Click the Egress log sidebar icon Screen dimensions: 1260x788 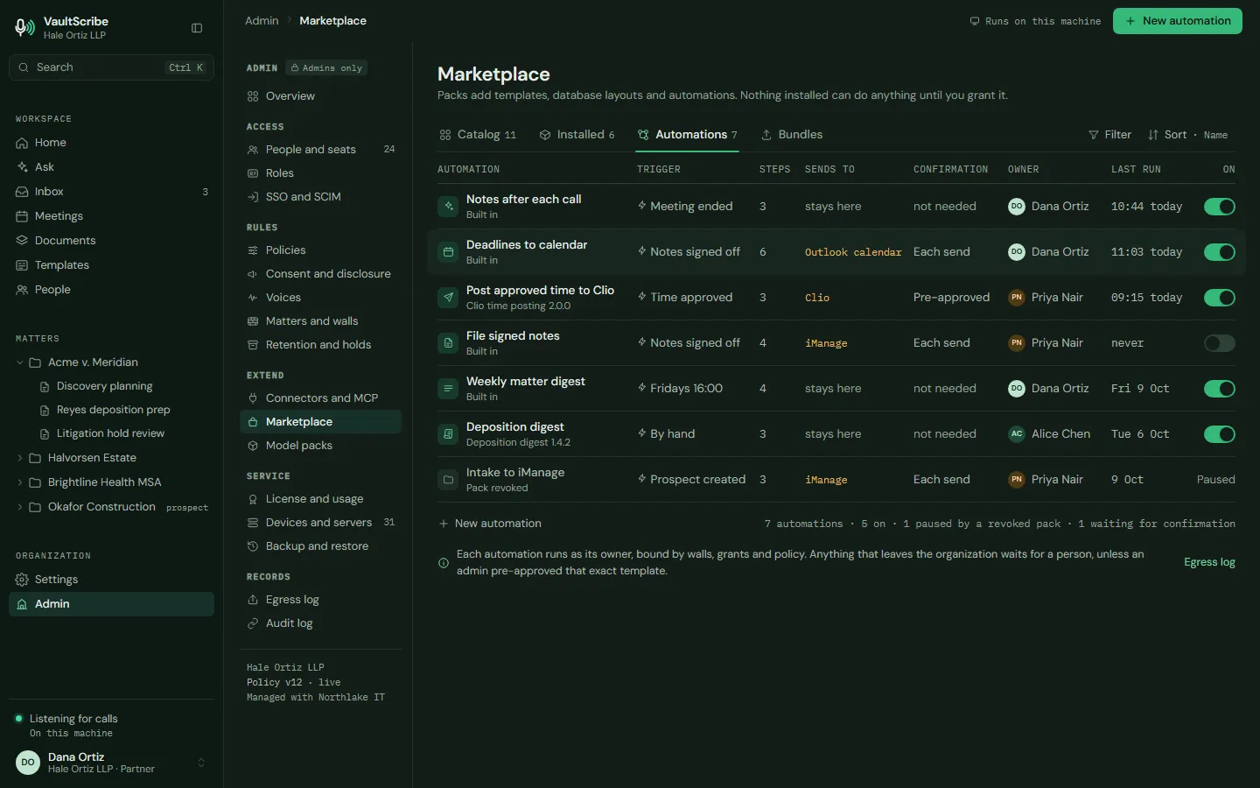coord(253,600)
